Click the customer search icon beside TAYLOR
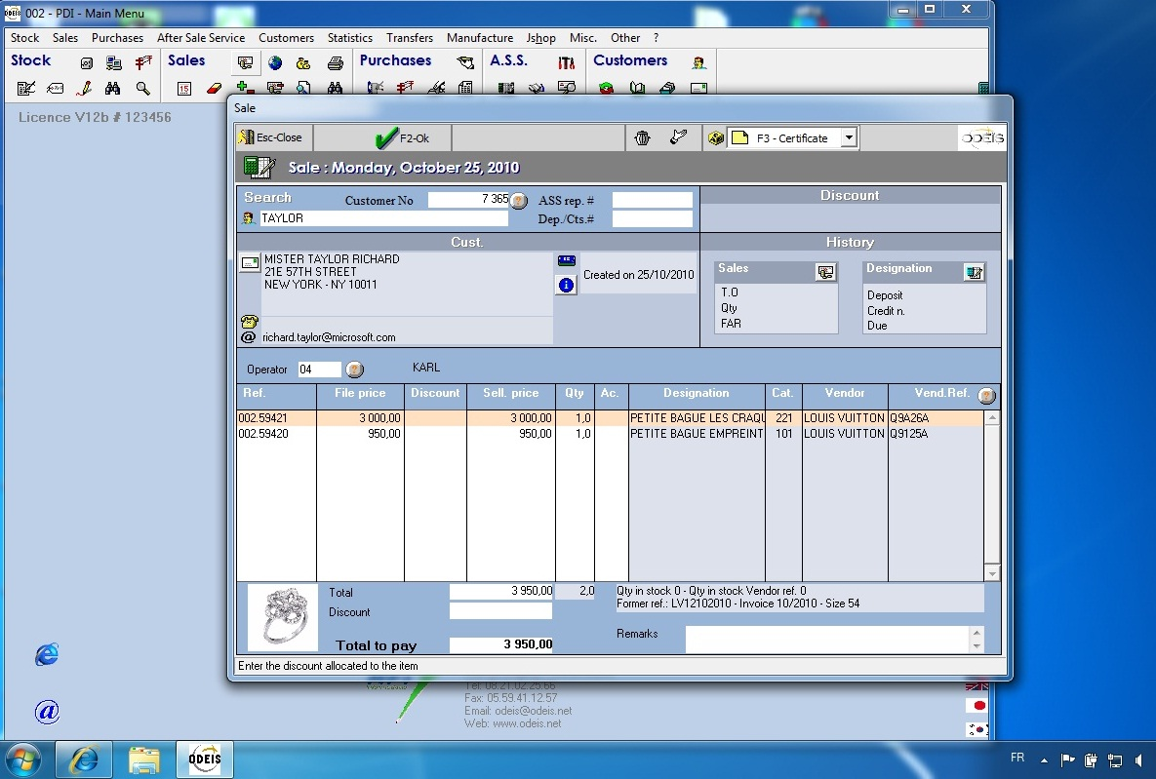The height and width of the screenshot is (779, 1156). (249, 219)
